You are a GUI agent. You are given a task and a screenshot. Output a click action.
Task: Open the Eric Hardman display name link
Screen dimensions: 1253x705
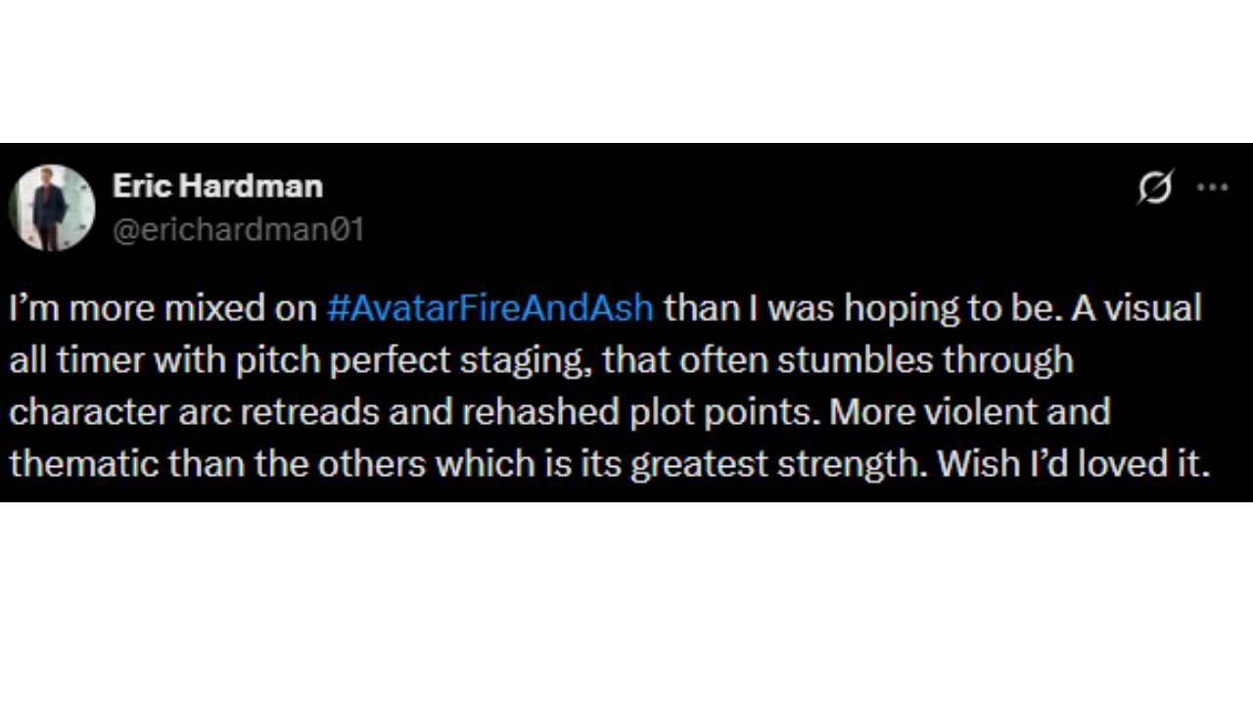coord(217,186)
